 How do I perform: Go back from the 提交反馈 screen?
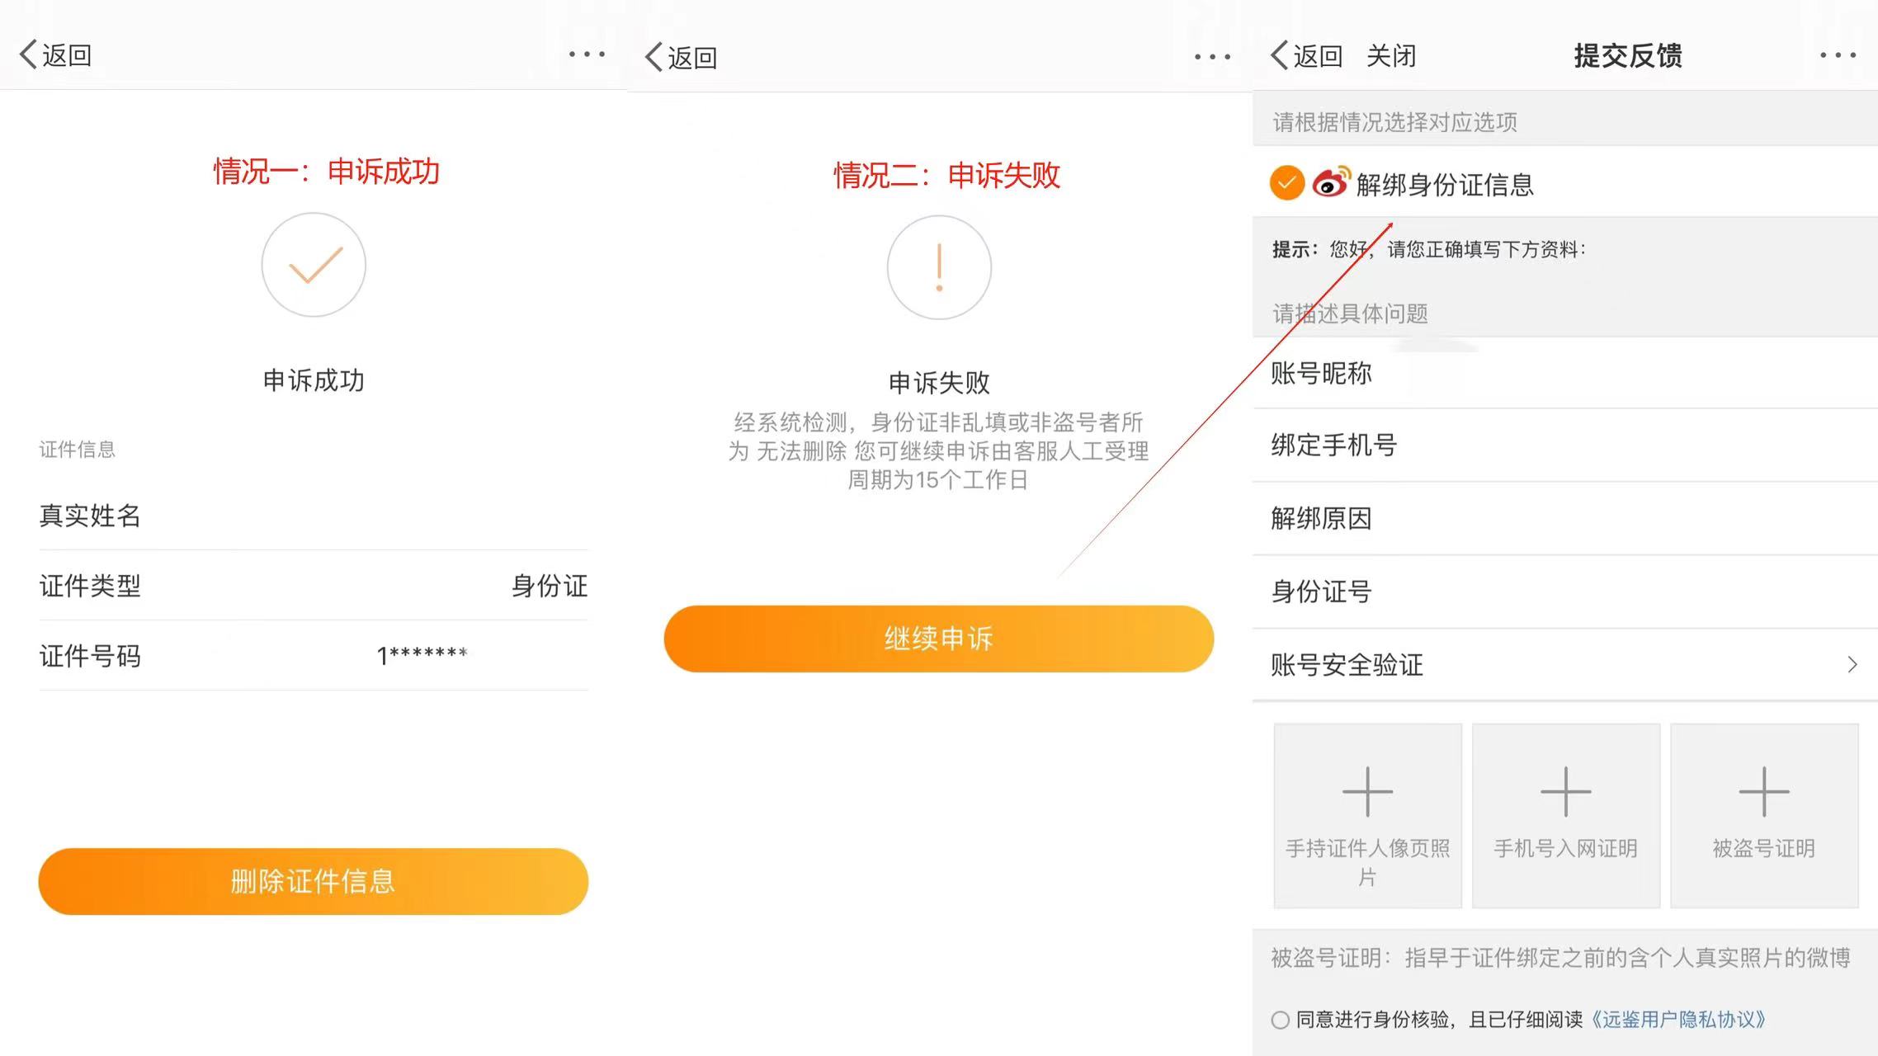pos(1306,56)
